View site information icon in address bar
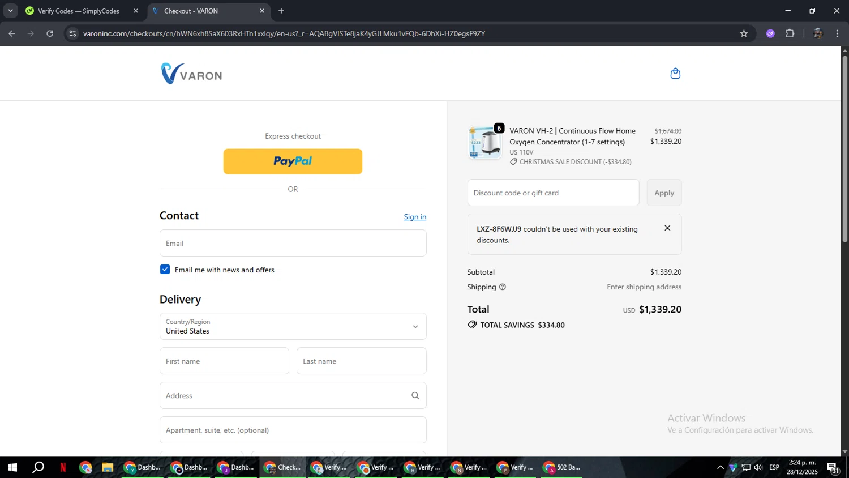This screenshot has height=478, width=849. 72,33
